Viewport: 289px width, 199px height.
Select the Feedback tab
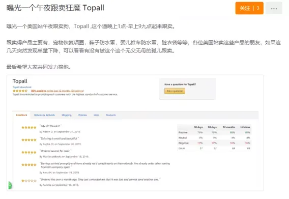pyautogui.click(x=21, y=115)
